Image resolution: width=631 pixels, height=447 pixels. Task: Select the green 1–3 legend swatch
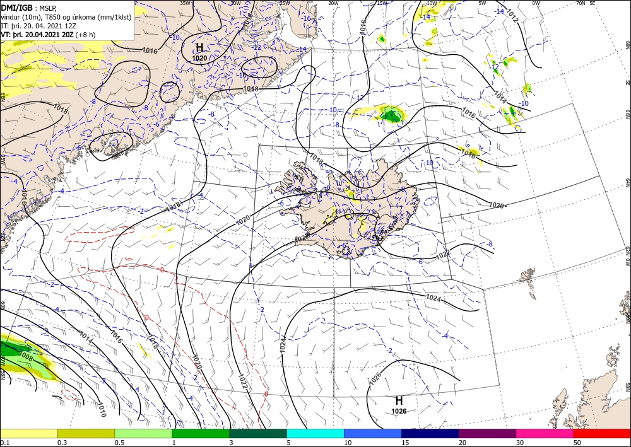click(x=201, y=433)
